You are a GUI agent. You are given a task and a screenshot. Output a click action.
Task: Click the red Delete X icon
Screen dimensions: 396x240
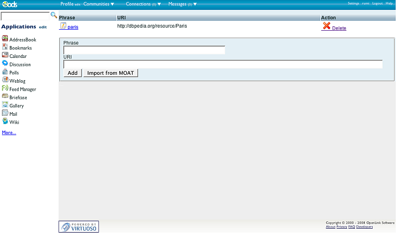(326, 26)
